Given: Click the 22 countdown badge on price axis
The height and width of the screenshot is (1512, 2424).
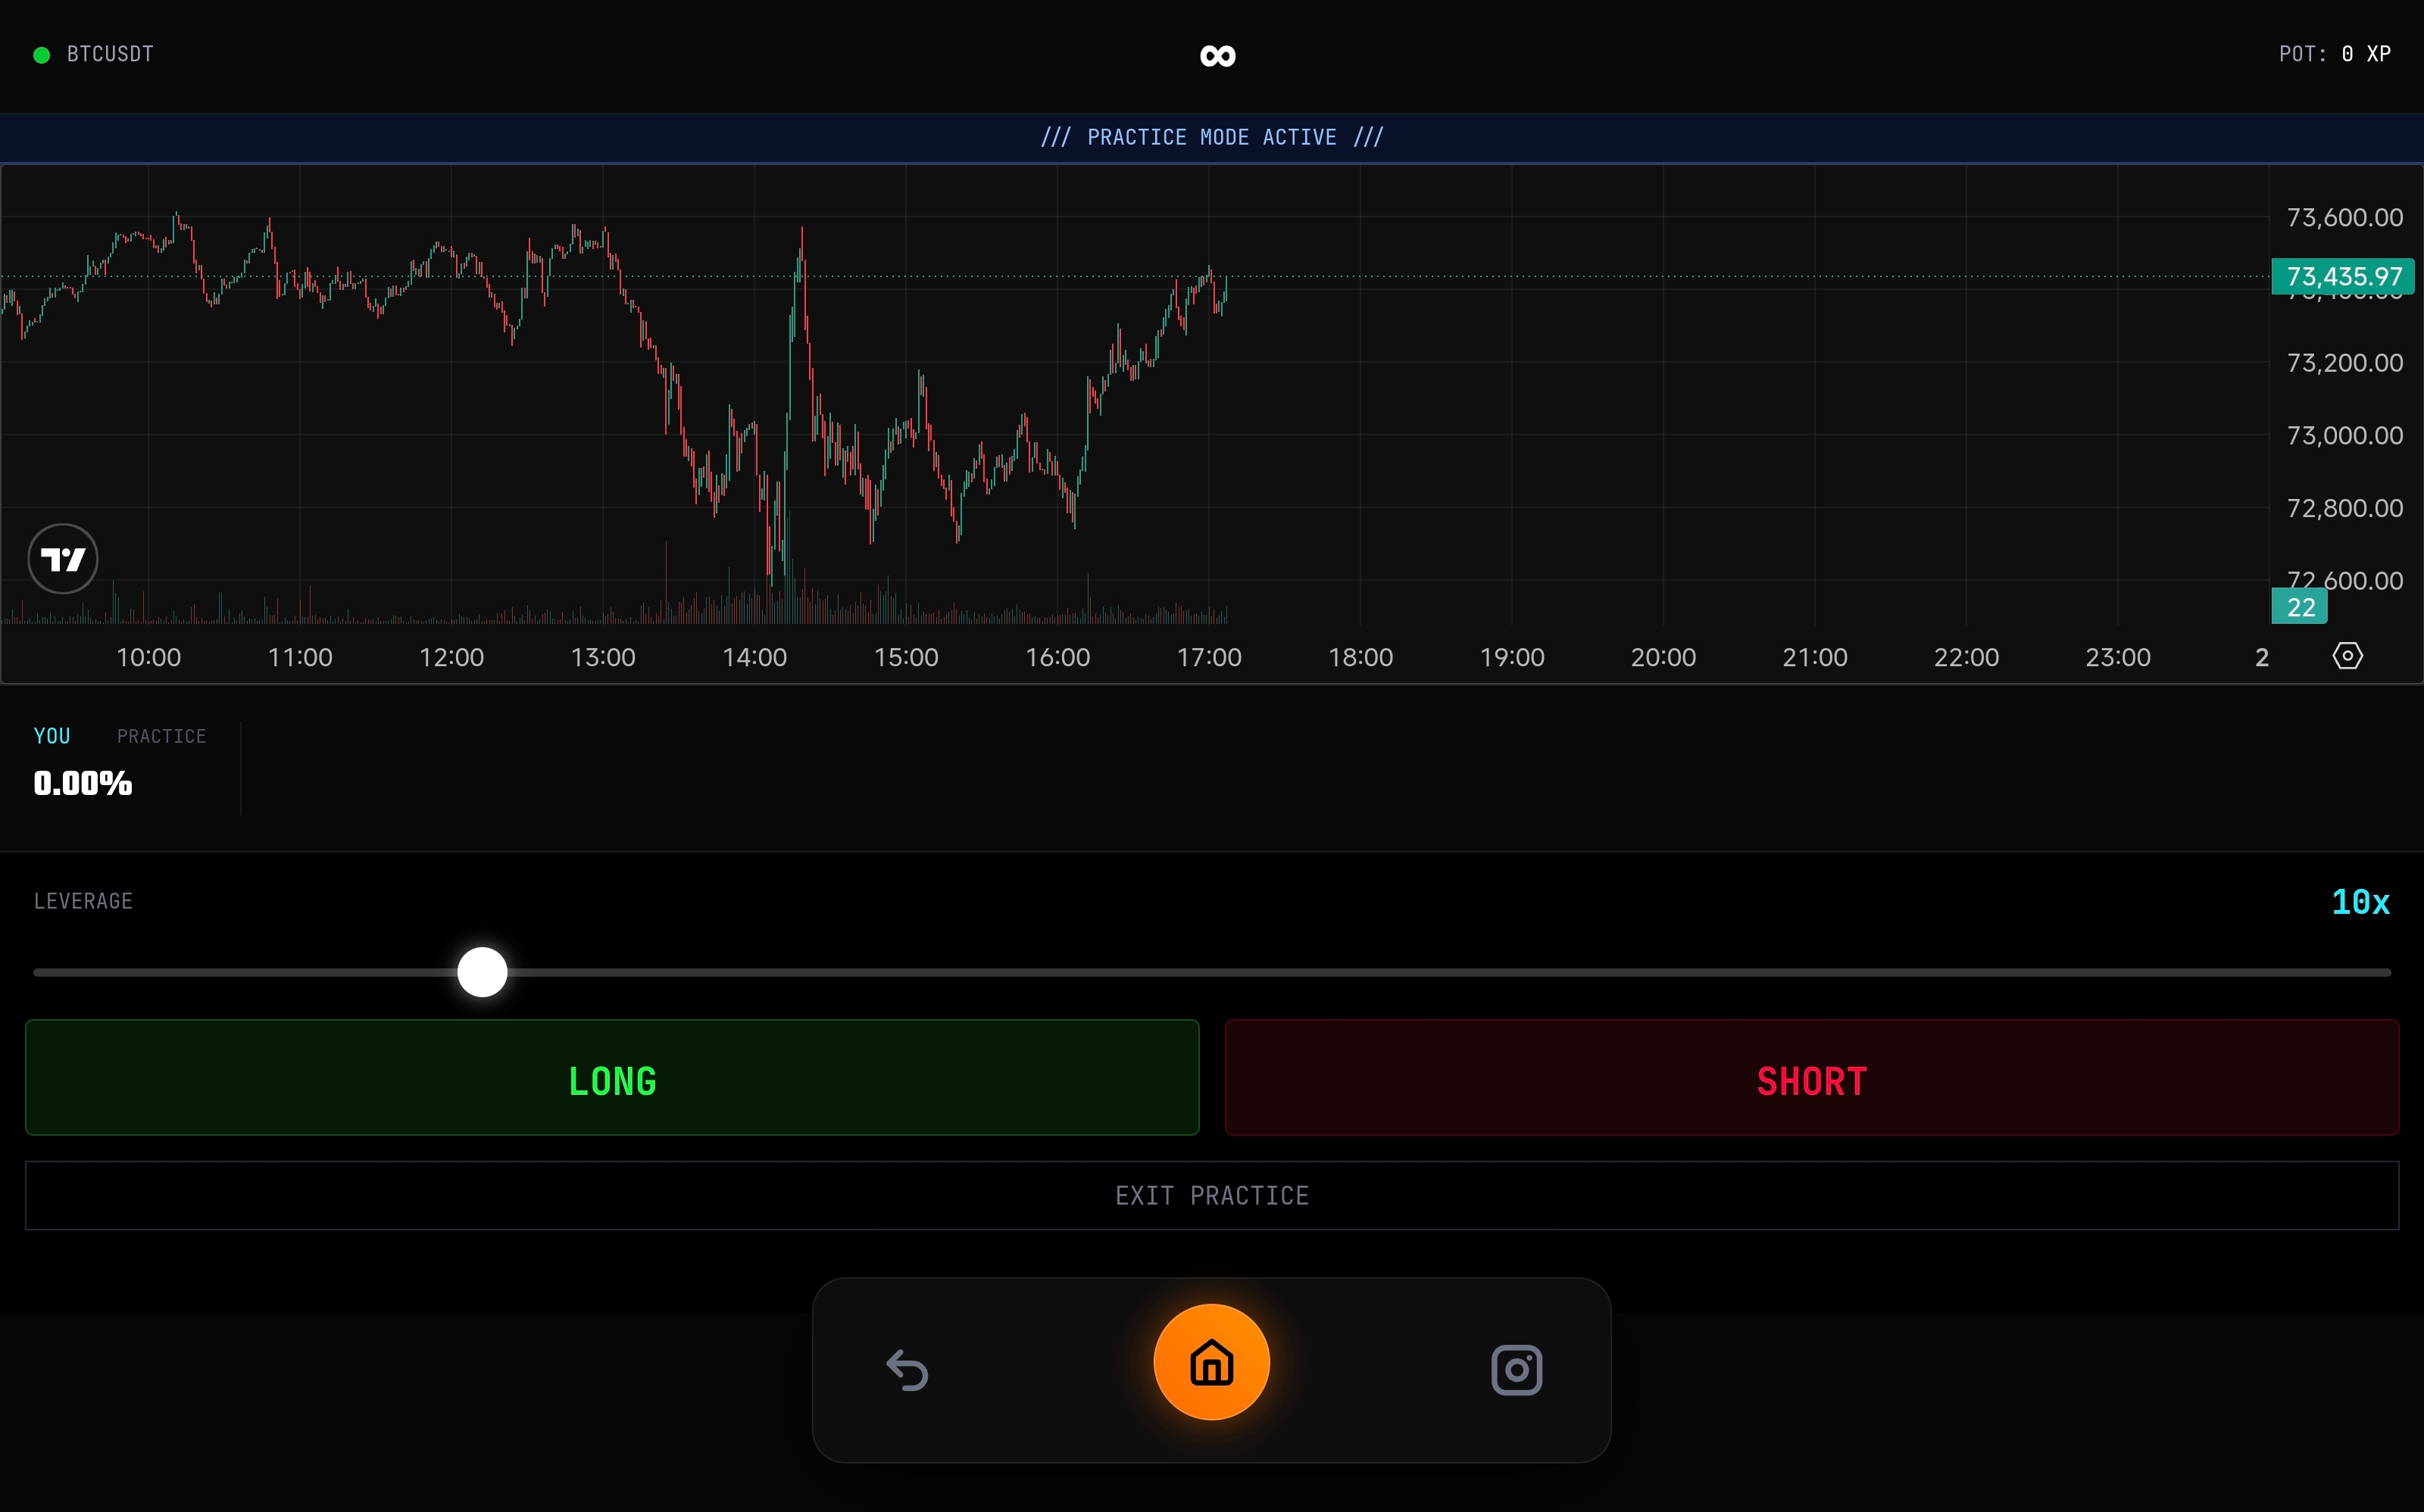Looking at the screenshot, I should [x=2300, y=607].
